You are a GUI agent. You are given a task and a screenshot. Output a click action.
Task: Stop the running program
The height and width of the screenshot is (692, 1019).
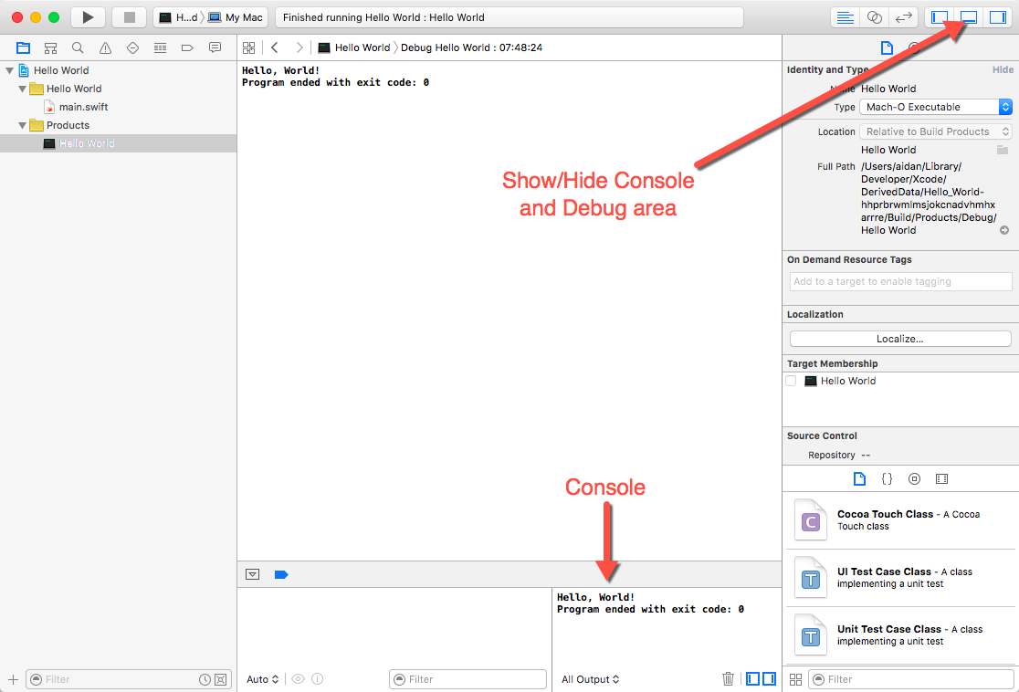[130, 17]
